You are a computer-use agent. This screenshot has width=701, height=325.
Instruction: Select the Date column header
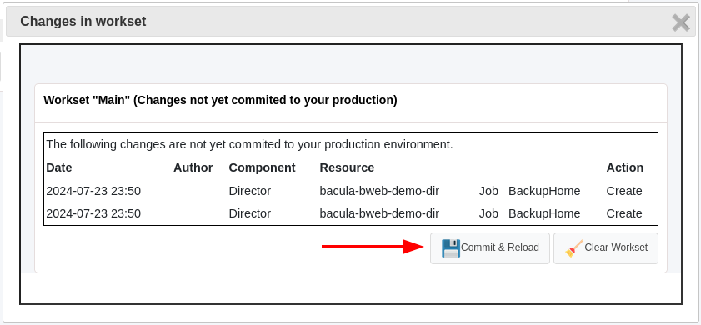[59, 167]
